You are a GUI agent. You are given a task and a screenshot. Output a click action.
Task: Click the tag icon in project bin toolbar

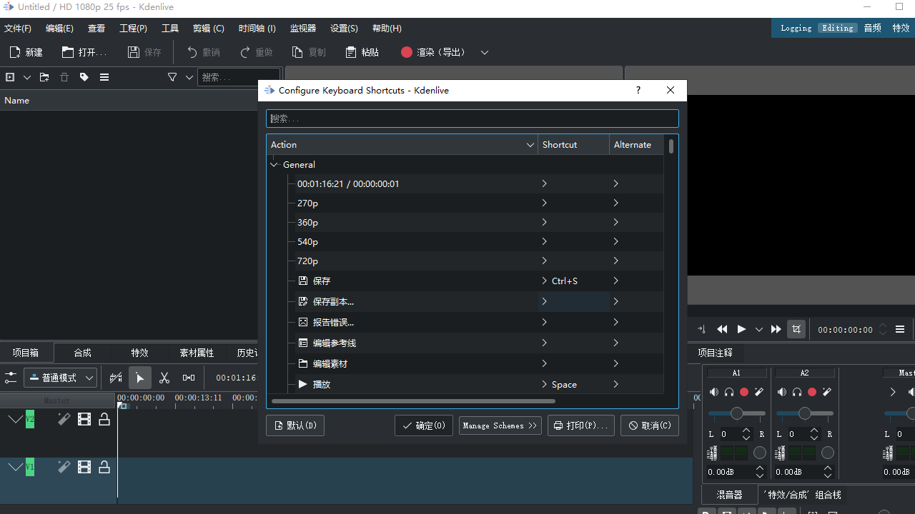click(84, 77)
